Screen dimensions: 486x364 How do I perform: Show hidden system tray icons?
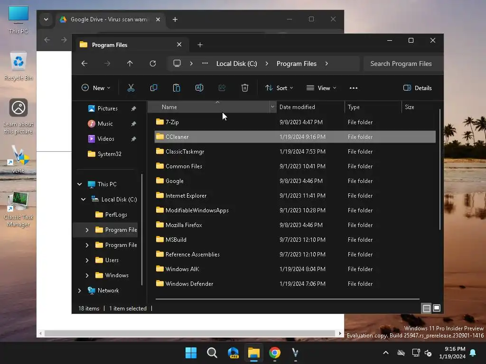pos(386,353)
